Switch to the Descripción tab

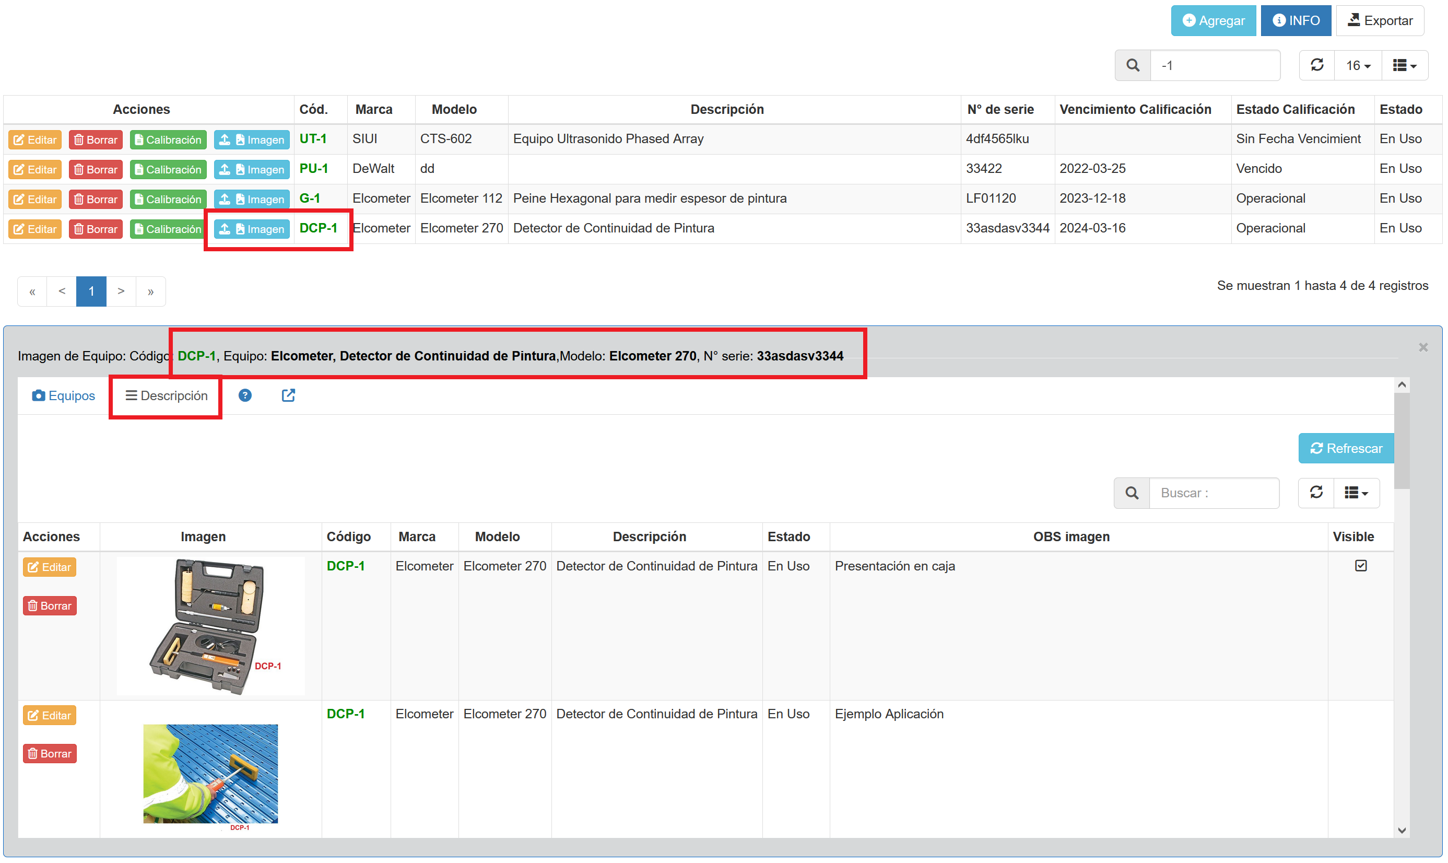tap(166, 395)
